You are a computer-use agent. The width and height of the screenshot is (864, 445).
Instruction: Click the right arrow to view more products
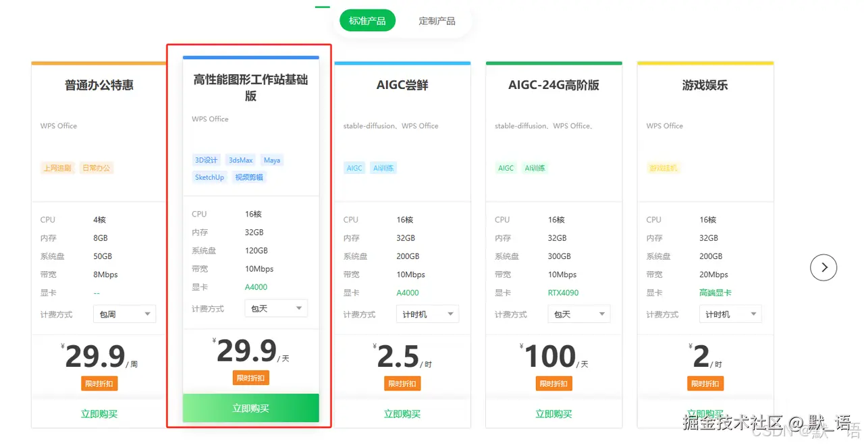pos(823,268)
